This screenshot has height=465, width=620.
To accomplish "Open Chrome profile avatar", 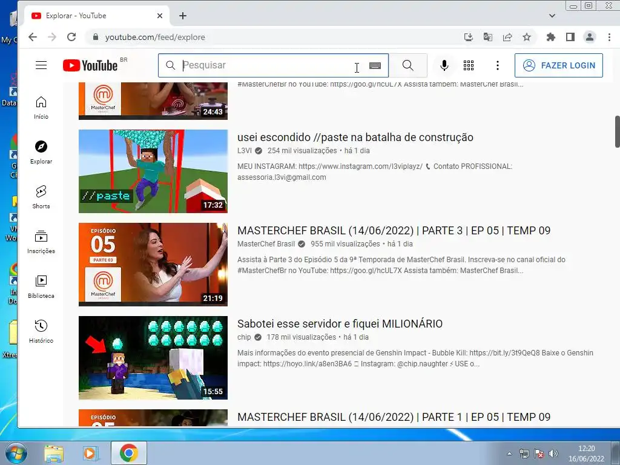I will 590,37.
